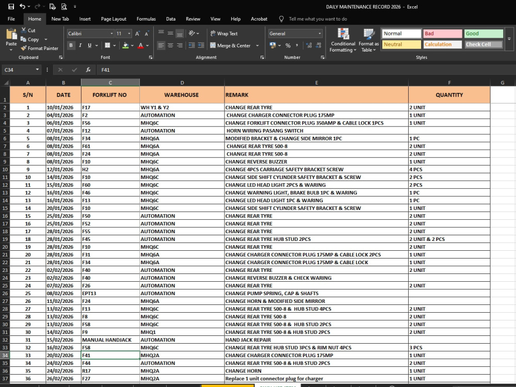Select Bottom Align icon
Screen dimensions: 516x387
tap(180, 33)
